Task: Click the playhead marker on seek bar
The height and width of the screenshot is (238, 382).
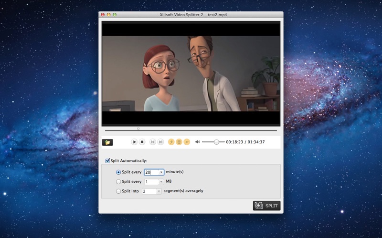Action: click(138, 129)
